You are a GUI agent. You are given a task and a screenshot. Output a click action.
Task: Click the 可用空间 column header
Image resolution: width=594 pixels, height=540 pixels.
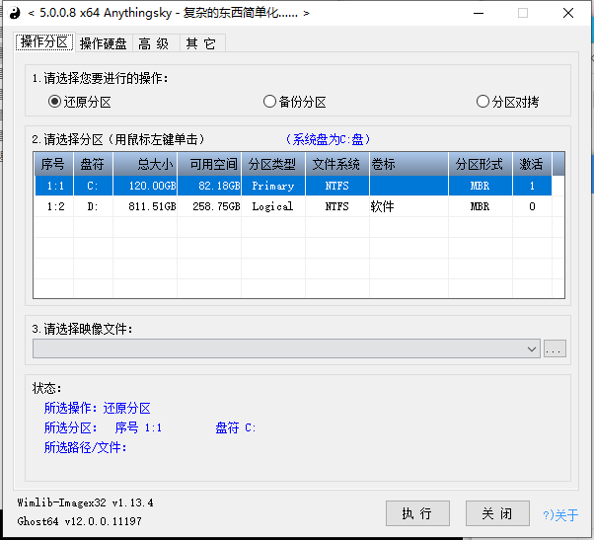[x=209, y=164]
